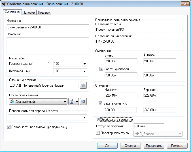Viewport: 191px width, 152px height.
Task: Switch to the 'Полоски' tab
Action: [x=29, y=13]
